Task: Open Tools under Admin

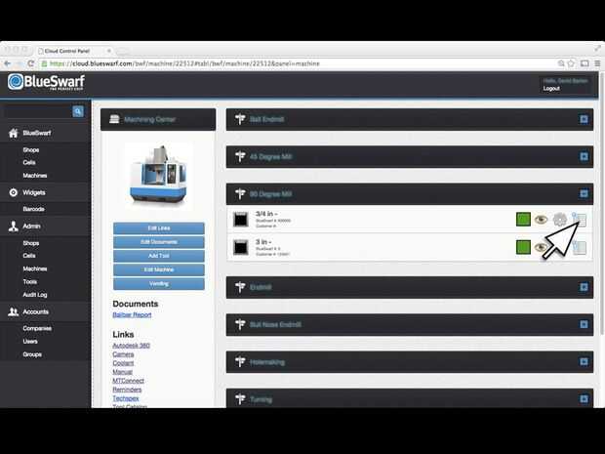Action: click(x=29, y=282)
